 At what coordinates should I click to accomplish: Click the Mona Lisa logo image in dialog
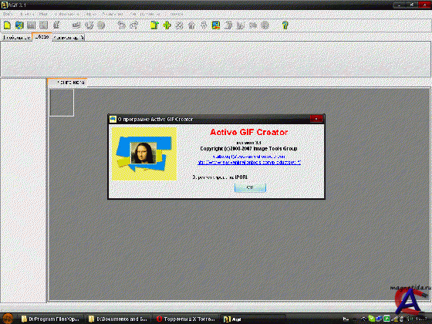point(144,154)
